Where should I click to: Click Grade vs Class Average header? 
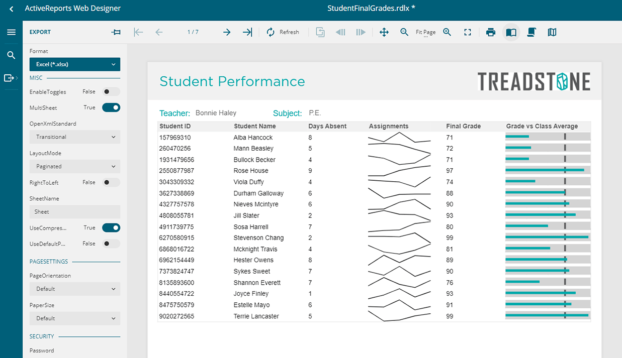point(542,126)
